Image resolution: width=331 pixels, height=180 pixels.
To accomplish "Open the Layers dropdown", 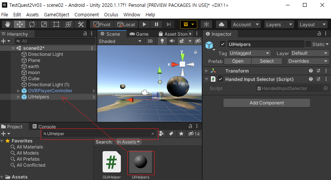I will point(279,24).
